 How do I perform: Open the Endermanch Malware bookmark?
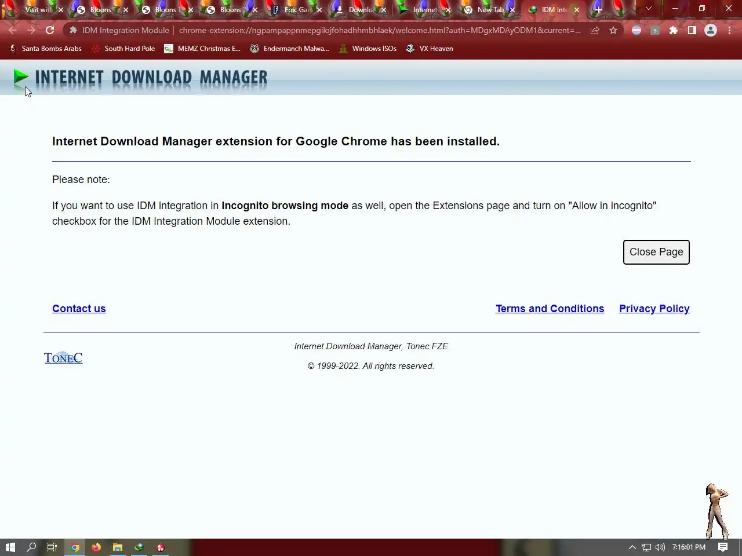(289, 49)
